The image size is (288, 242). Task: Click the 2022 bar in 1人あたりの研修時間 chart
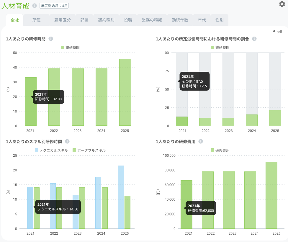pyautogui.click(x=54, y=97)
